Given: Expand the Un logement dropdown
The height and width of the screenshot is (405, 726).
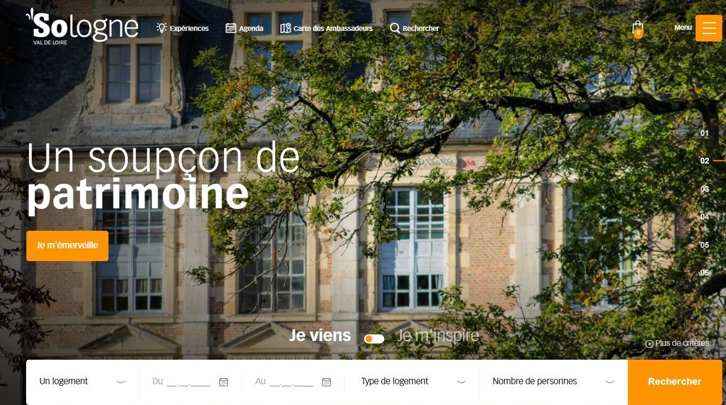Looking at the screenshot, I should tap(82, 382).
